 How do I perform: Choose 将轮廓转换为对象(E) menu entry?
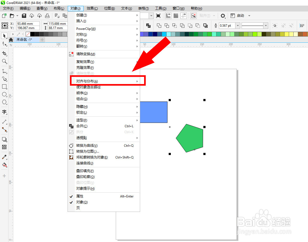click(x=104, y=157)
